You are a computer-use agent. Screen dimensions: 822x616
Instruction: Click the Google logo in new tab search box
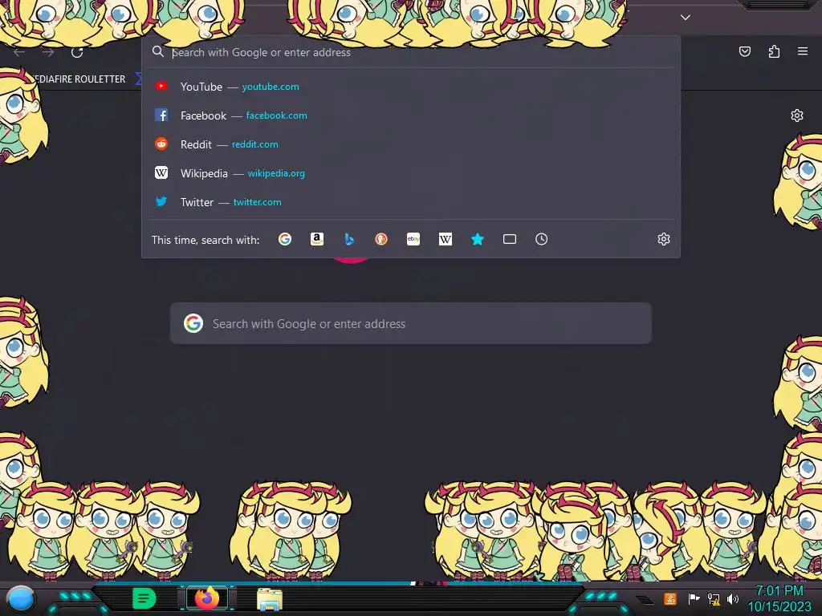pyautogui.click(x=193, y=323)
